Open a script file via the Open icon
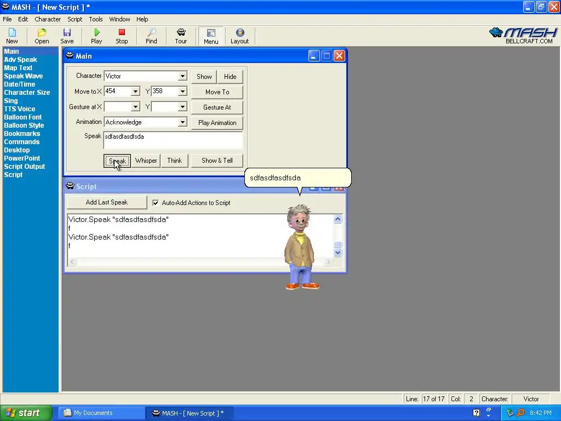This screenshot has height=421, width=561. pyautogui.click(x=42, y=36)
